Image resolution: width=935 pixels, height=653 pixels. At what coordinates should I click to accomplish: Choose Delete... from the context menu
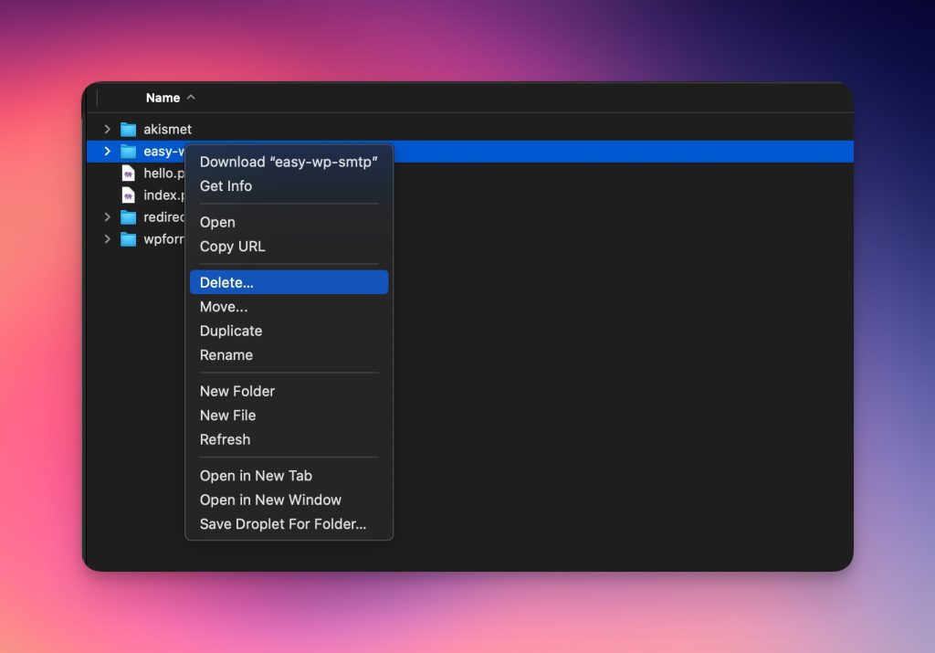tap(226, 283)
